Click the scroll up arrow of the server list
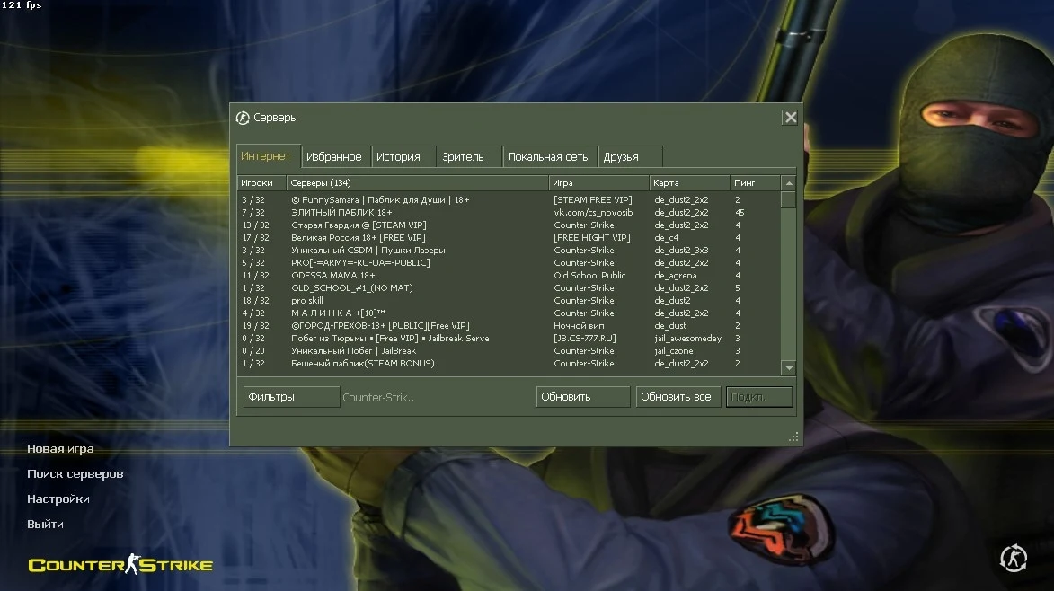This screenshot has height=591, width=1054. 788,183
